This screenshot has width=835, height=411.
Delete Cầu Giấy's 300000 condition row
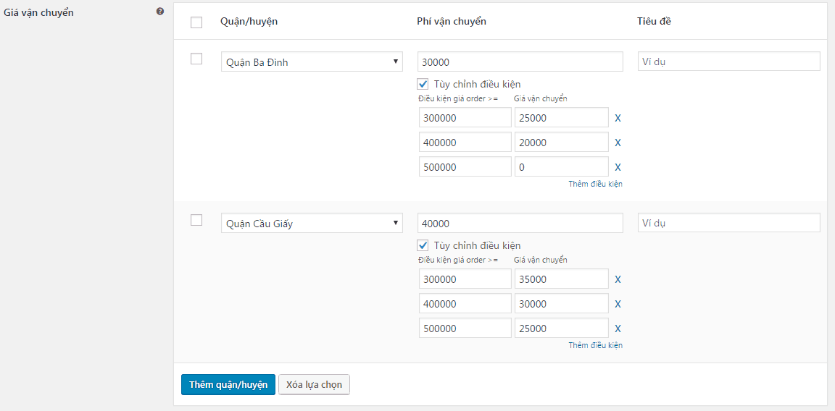pos(618,279)
